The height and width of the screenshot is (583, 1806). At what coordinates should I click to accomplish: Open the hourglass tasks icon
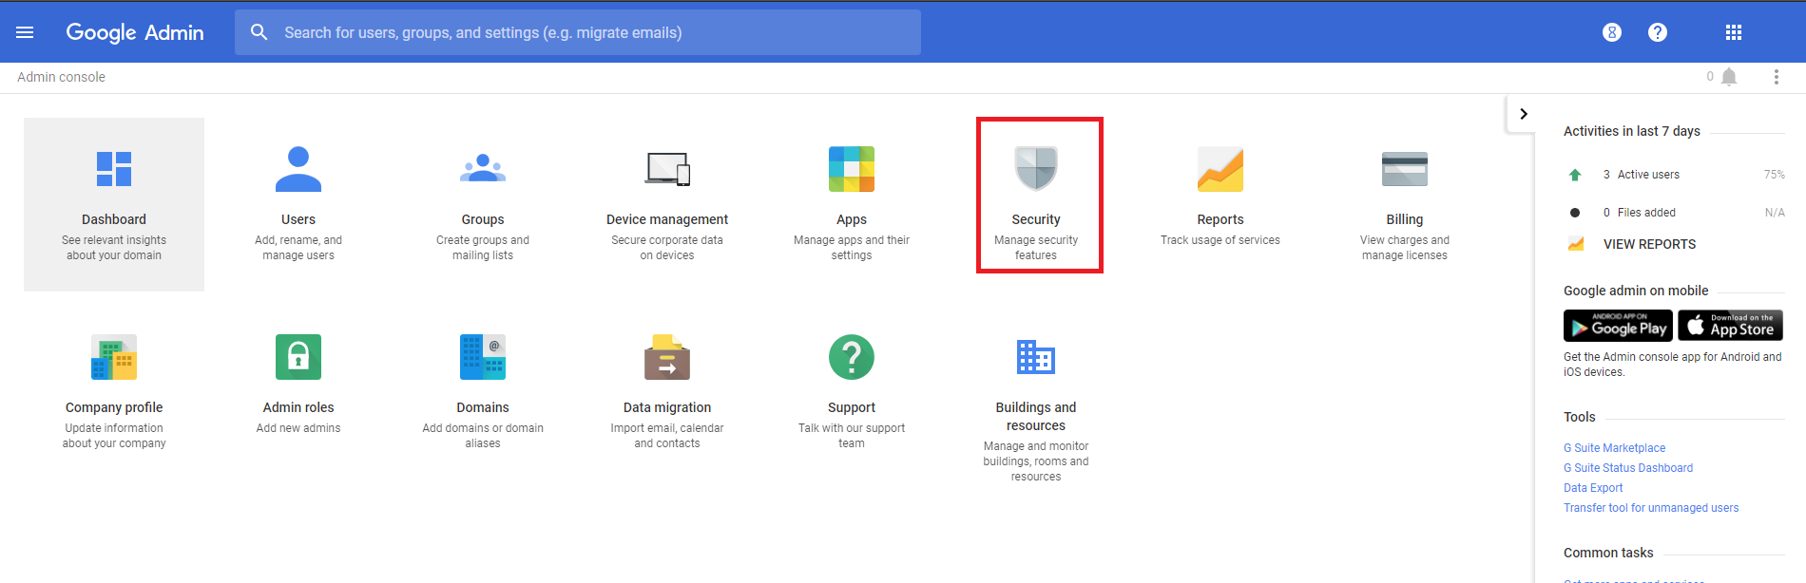pos(1612,32)
